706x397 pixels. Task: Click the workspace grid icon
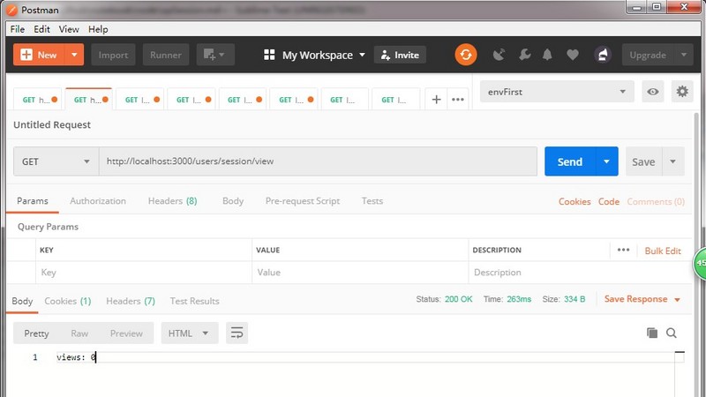(x=269, y=55)
